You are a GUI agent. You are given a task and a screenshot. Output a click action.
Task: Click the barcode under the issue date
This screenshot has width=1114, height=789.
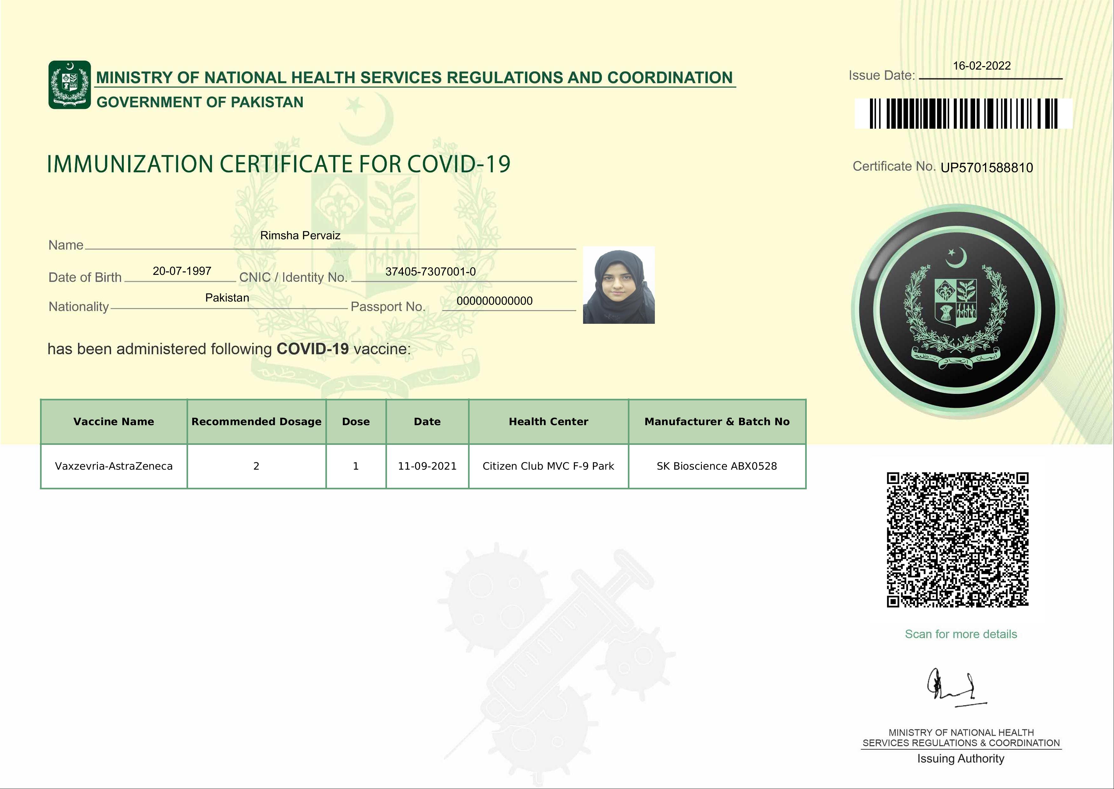coord(963,114)
